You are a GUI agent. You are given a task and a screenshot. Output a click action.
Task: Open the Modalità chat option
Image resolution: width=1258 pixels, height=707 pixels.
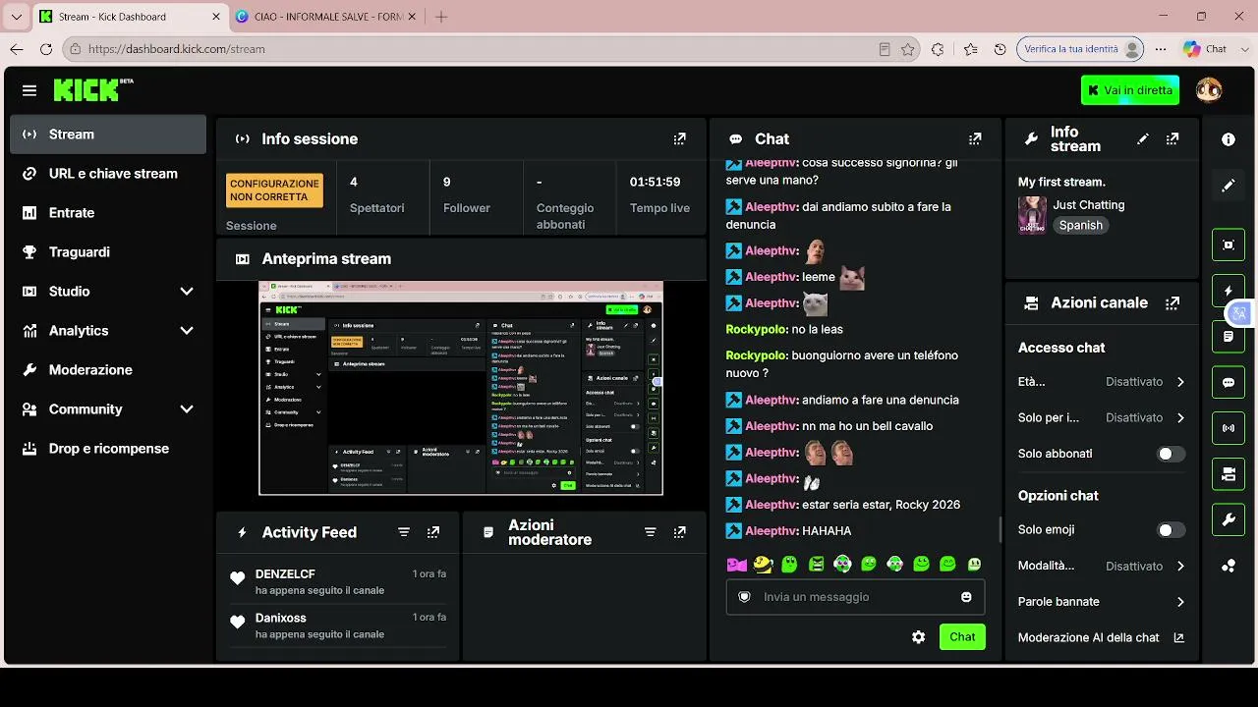click(1102, 567)
